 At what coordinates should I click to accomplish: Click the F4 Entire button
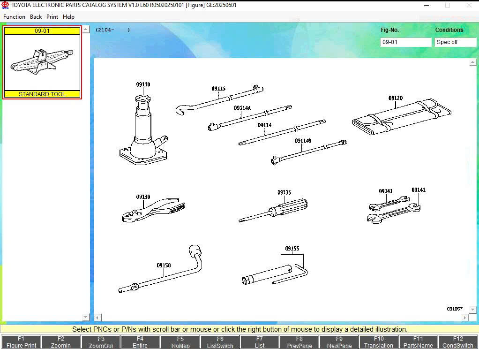(140, 342)
